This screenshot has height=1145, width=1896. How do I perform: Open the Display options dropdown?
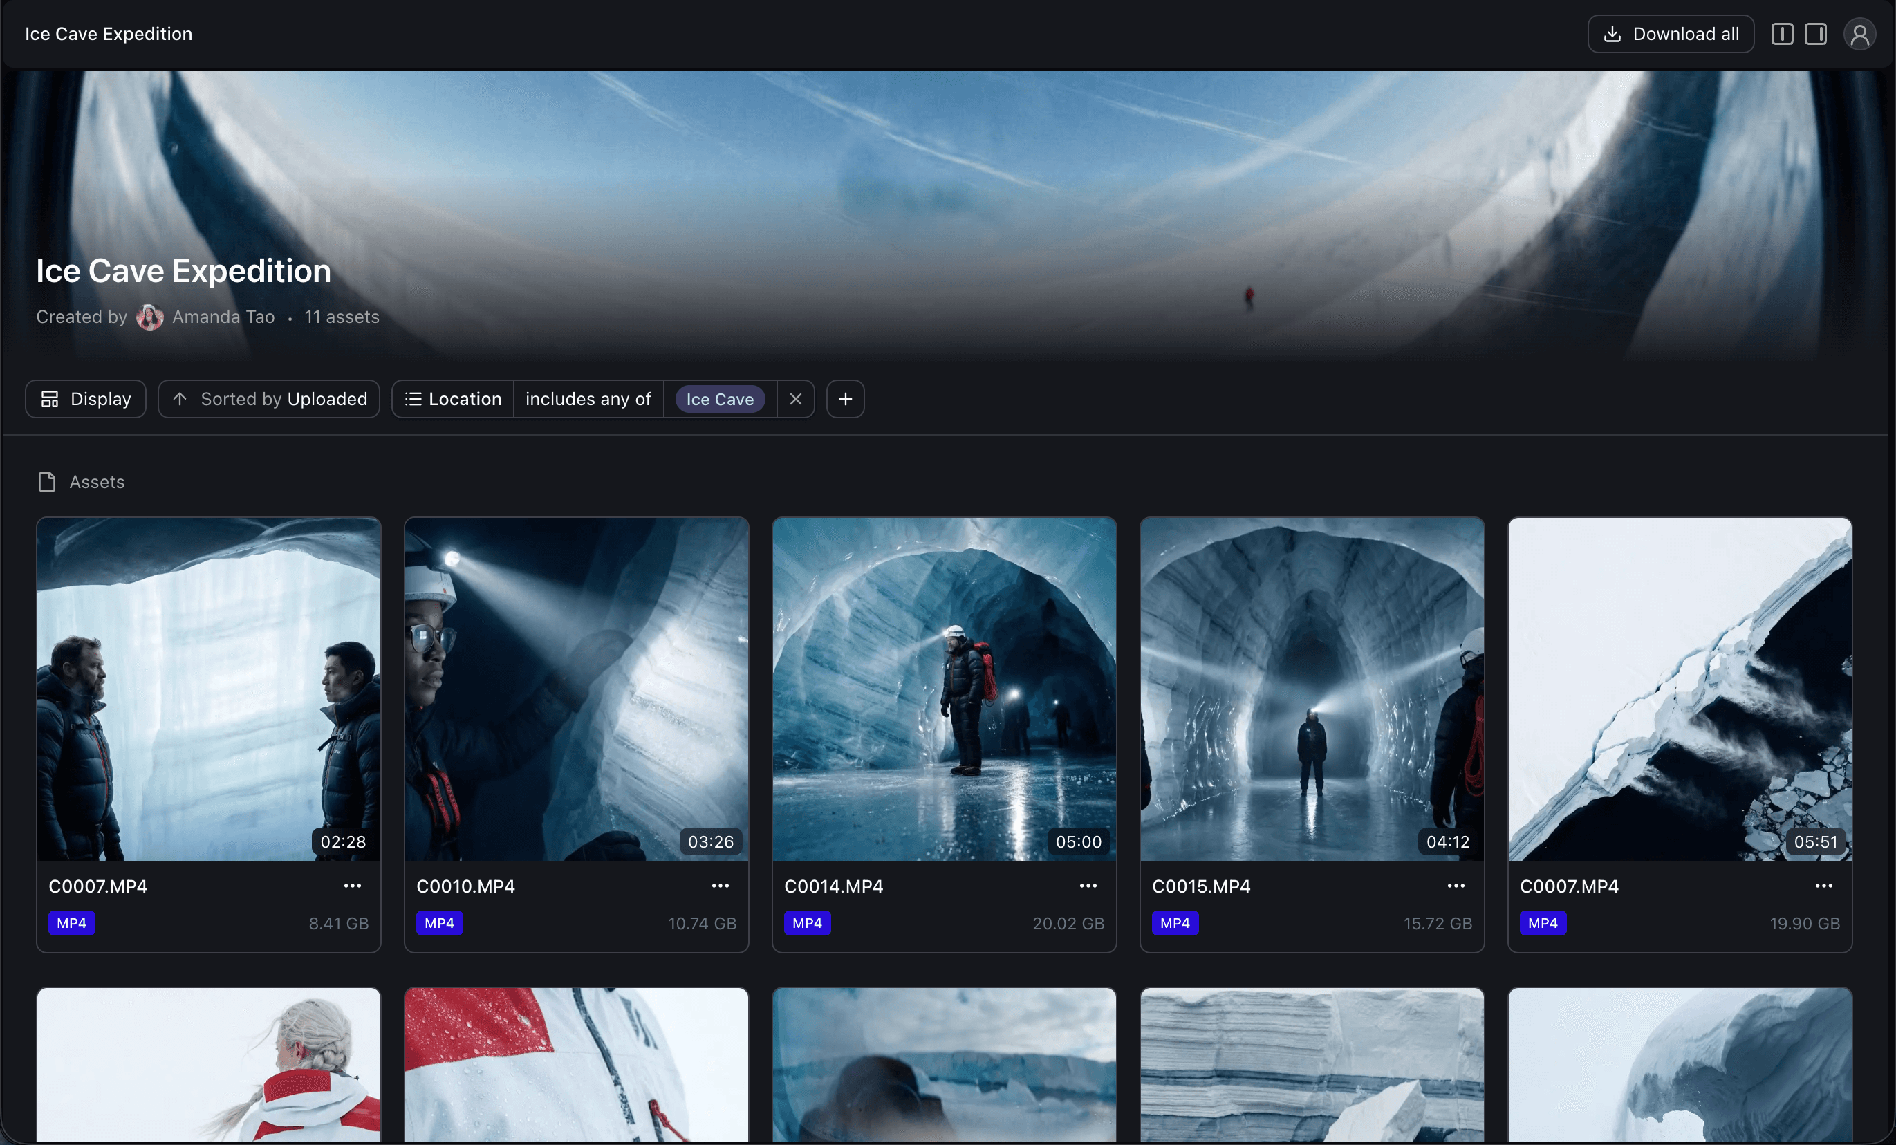click(x=86, y=398)
